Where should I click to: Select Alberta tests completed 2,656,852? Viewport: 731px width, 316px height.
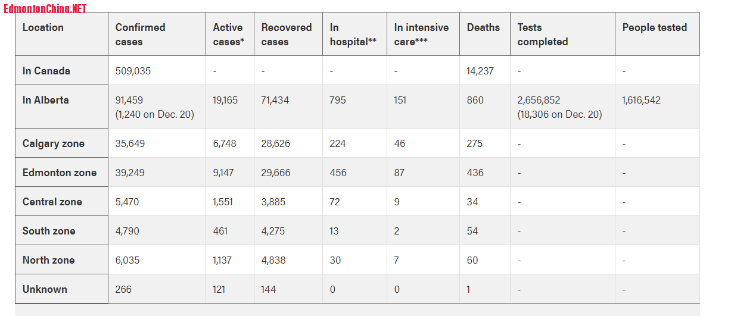tap(539, 100)
